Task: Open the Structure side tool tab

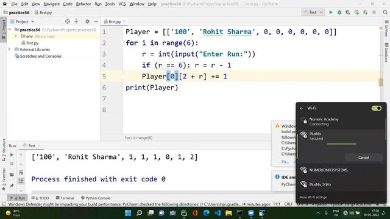Action: point(4,150)
